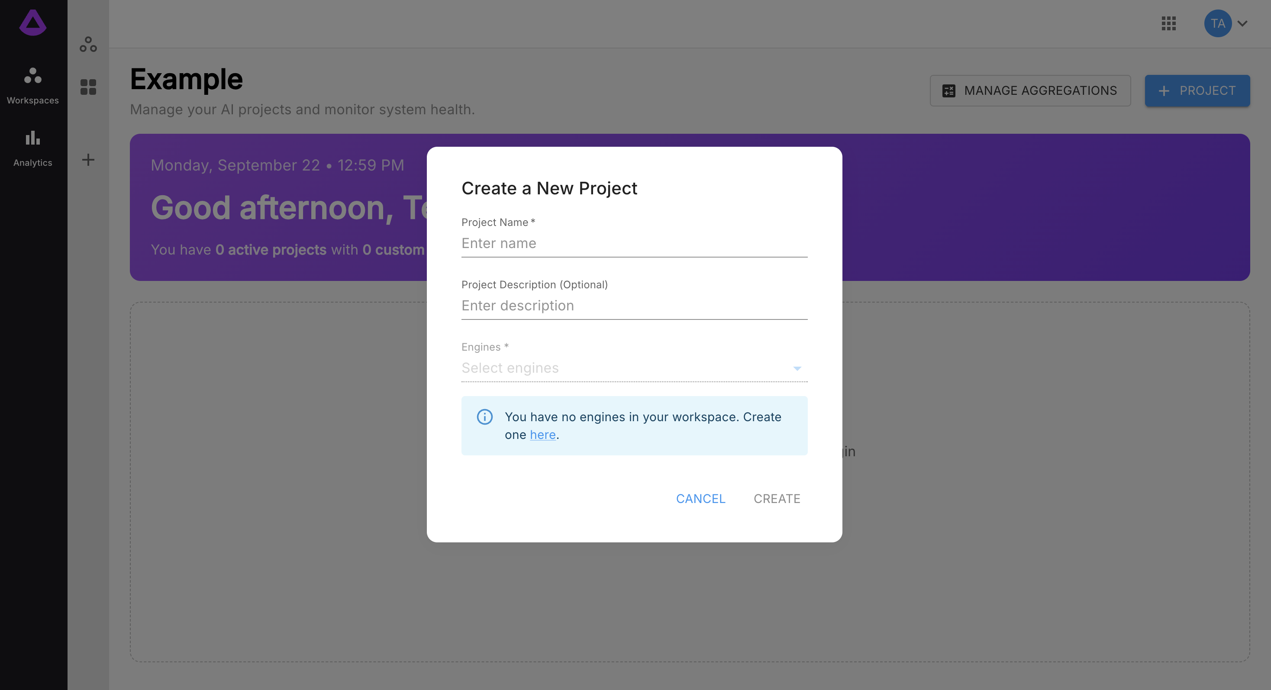Click the Enter name project field
Screen dimensions: 1271x690
click(x=634, y=243)
